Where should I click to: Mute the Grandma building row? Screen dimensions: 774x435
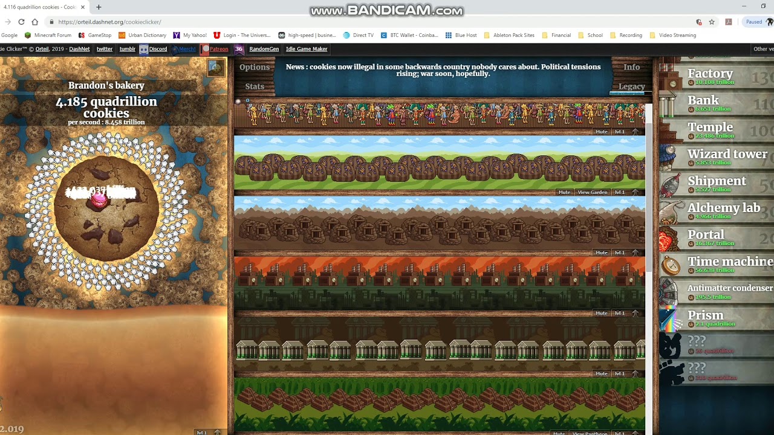(601, 132)
